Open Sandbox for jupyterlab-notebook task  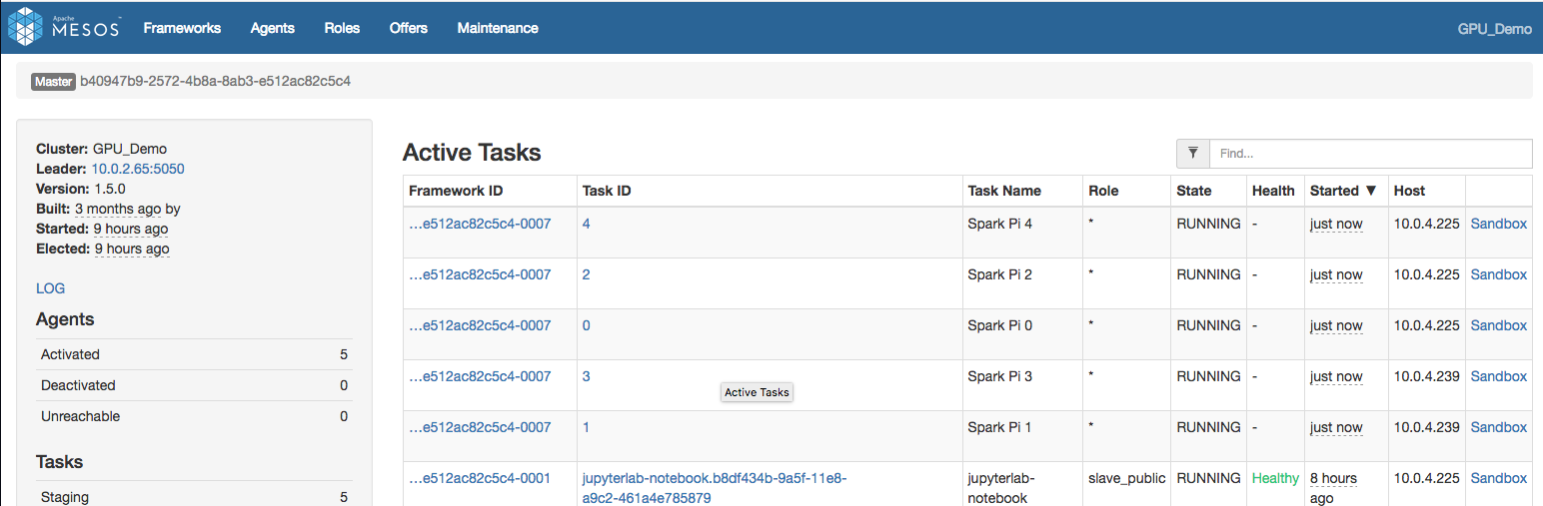[x=1498, y=478]
